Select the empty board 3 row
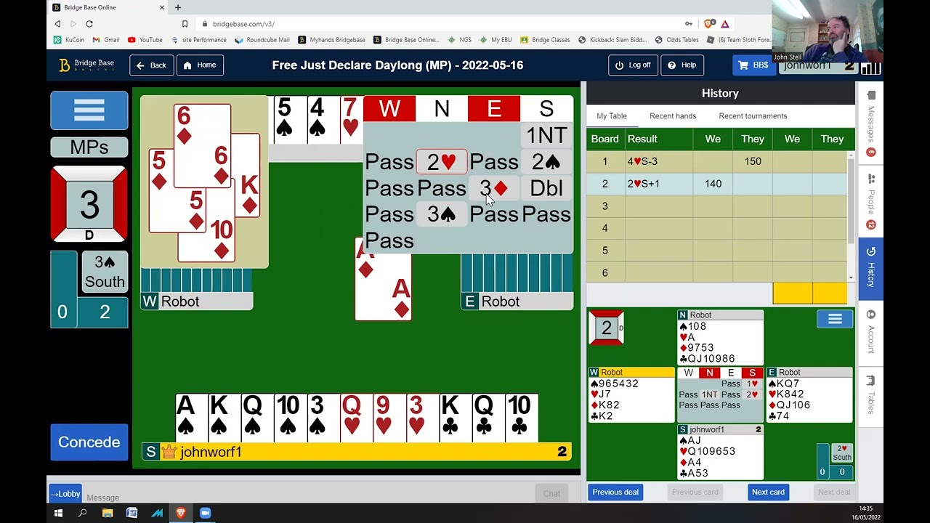 point(716,206)
